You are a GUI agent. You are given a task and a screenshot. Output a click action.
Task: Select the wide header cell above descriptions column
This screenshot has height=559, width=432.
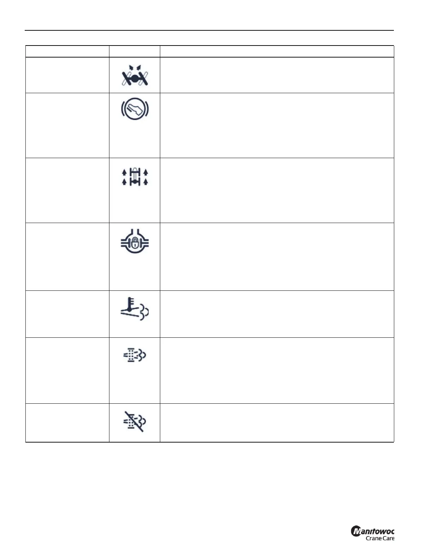(277, 51)
